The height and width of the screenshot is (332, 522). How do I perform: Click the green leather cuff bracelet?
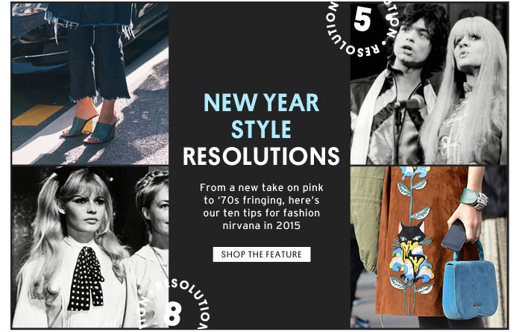coord(469,198)
